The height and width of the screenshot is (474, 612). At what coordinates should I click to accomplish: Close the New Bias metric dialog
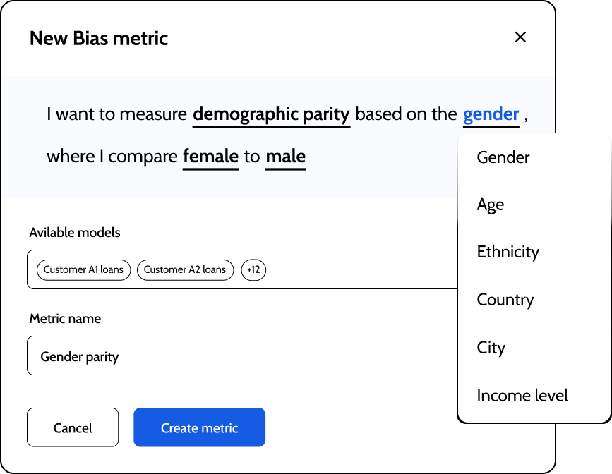click(x=520, y=37)
